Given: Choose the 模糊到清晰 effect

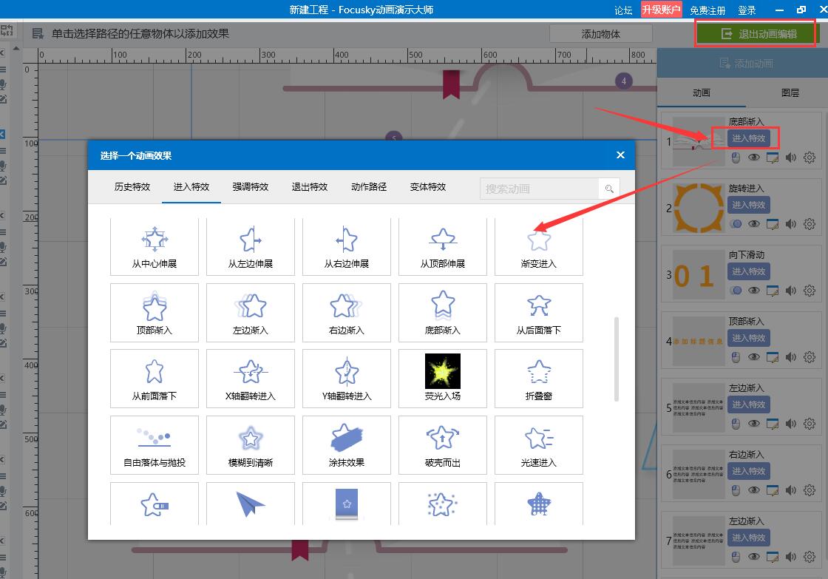Looking at the screenshot, I should click(251, 445).
